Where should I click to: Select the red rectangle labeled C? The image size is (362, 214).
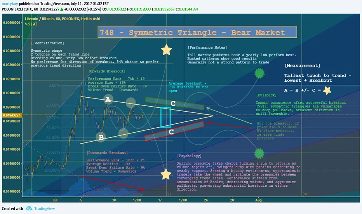(174, 131)
